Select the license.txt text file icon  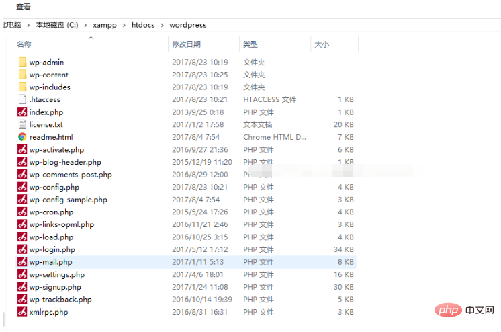22,124
